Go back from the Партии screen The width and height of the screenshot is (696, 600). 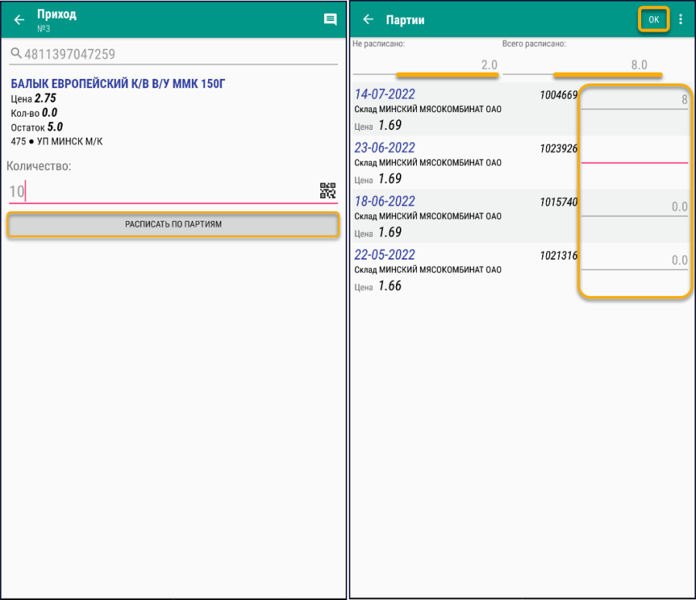[x=369, y=20]
